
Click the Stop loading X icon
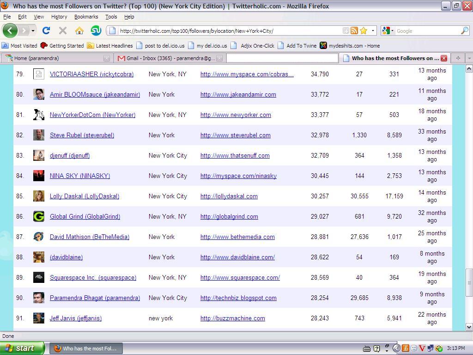pyautogui.click(x=63, y=31)
